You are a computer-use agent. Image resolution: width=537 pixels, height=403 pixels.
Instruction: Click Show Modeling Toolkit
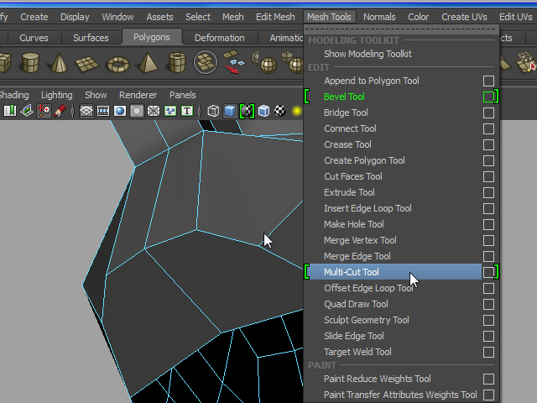click(368, 54)
